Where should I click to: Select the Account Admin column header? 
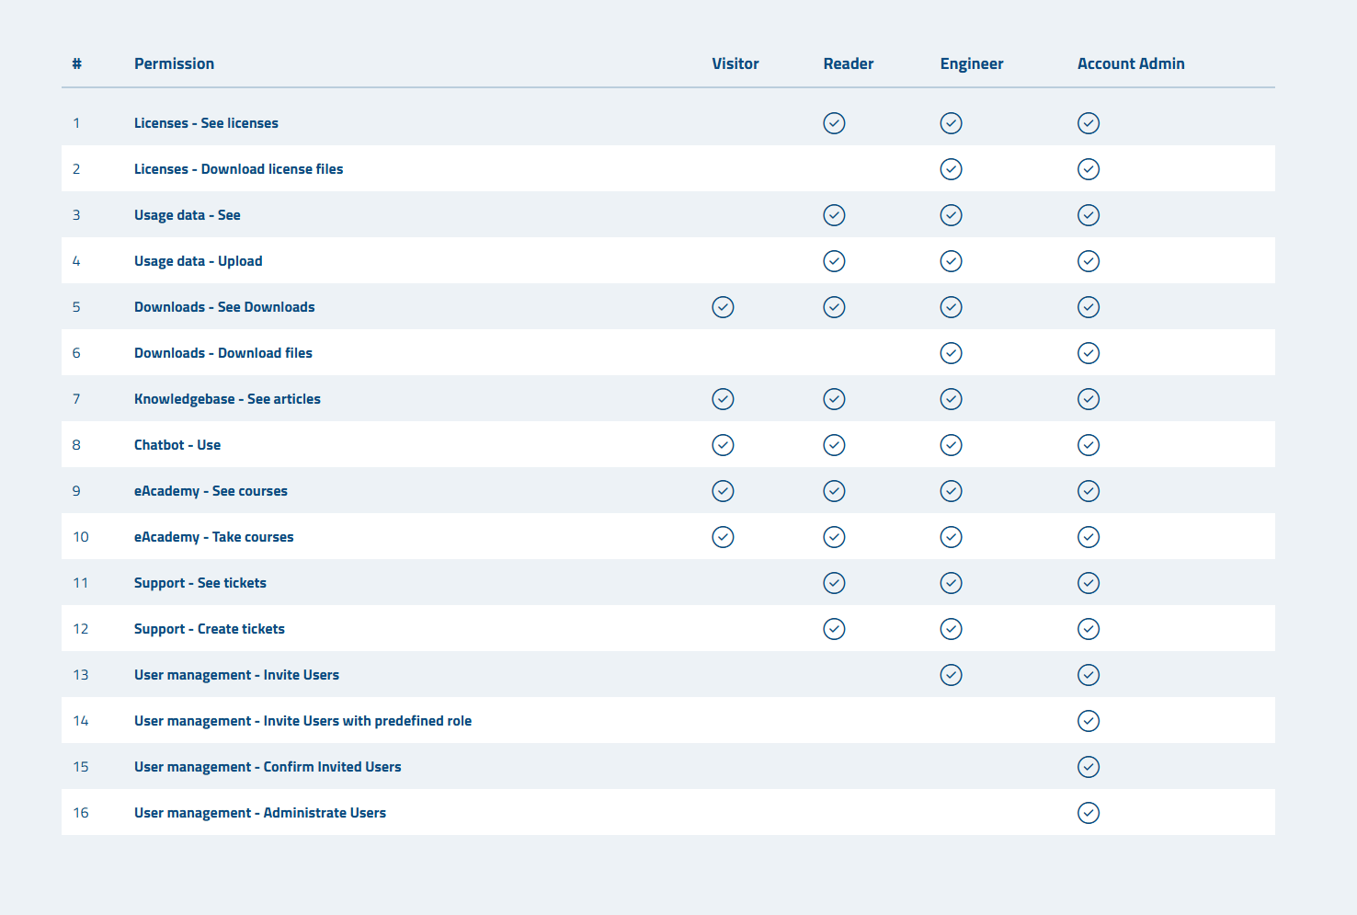[x=1130, y=63]
